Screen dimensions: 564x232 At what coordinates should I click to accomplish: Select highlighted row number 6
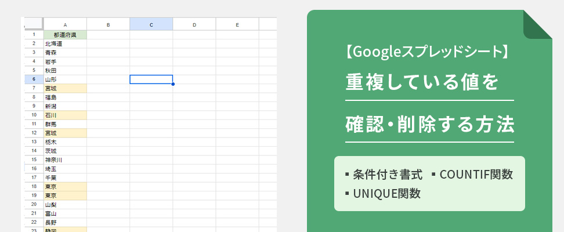[34, 79]
